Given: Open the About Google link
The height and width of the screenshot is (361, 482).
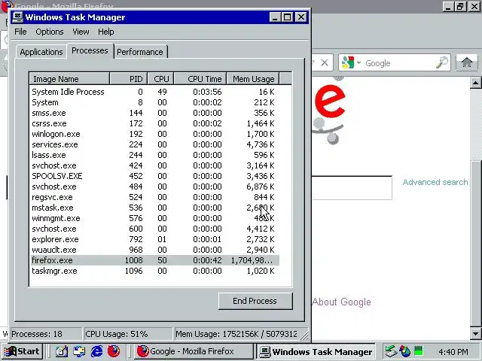Looking at the screenshot, I should click(341, 302).
